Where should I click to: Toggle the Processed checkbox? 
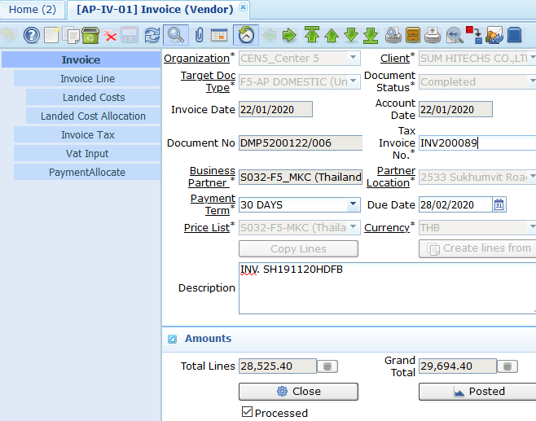pyautogui.click(x=247, y=411)
